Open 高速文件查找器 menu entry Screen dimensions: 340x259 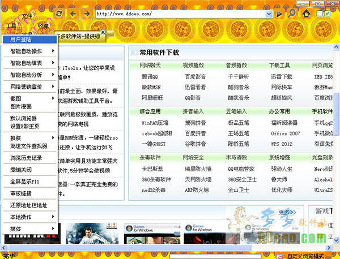tap(30, 146)
